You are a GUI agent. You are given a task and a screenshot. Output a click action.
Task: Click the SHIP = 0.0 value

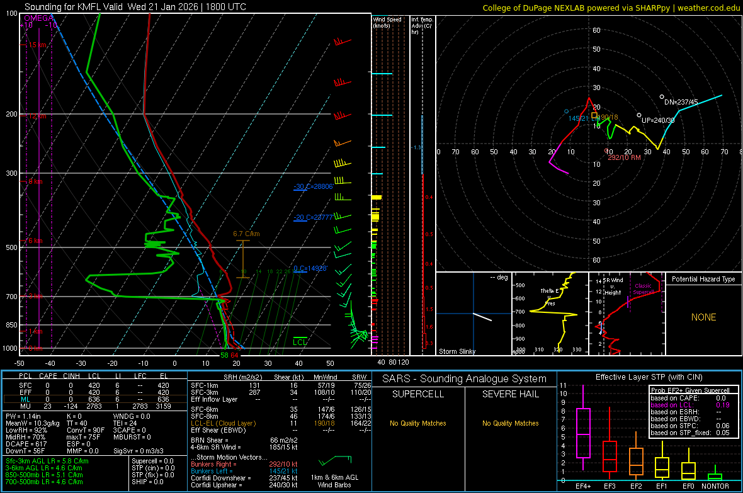click(x=148, y=482)
